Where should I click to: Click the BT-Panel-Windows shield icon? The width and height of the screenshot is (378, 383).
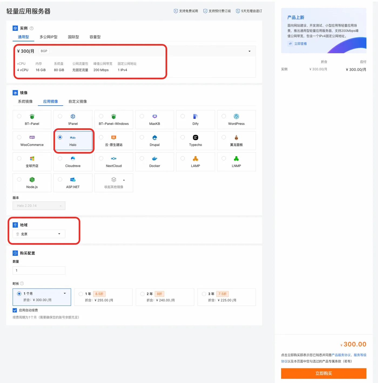click(114, 116)
